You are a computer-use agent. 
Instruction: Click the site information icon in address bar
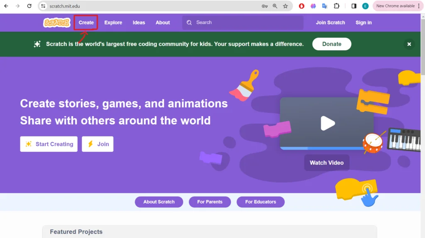43,6
